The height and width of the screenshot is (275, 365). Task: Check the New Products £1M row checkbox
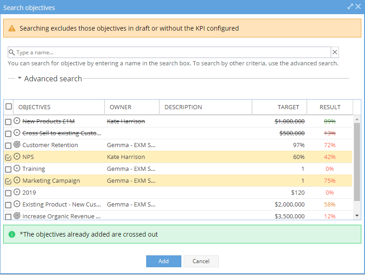(8, 122)
